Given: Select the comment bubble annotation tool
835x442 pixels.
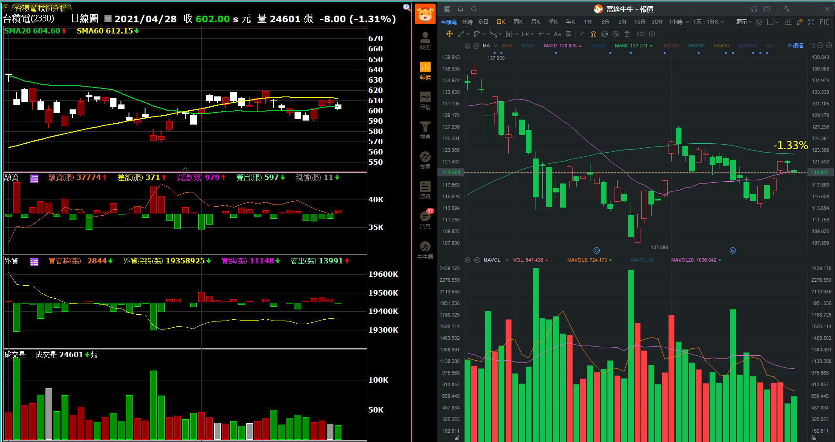Looking at the screenshot, I should [569, 34].
